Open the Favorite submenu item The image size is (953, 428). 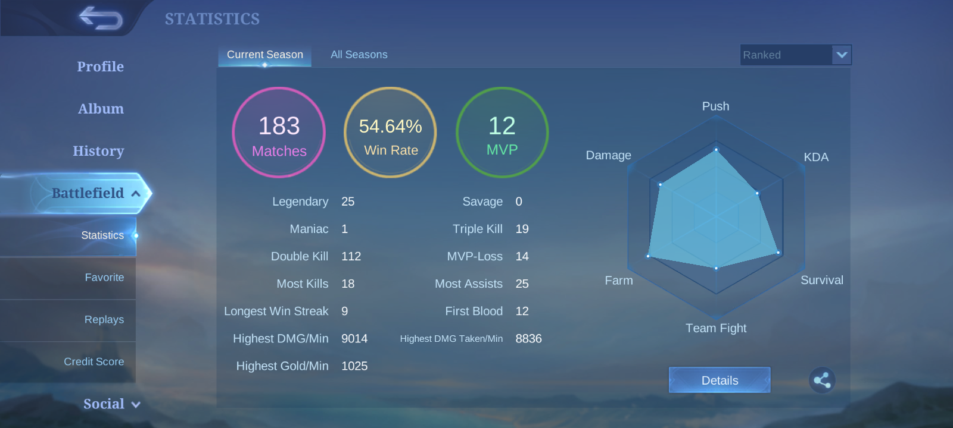point(104,278)
